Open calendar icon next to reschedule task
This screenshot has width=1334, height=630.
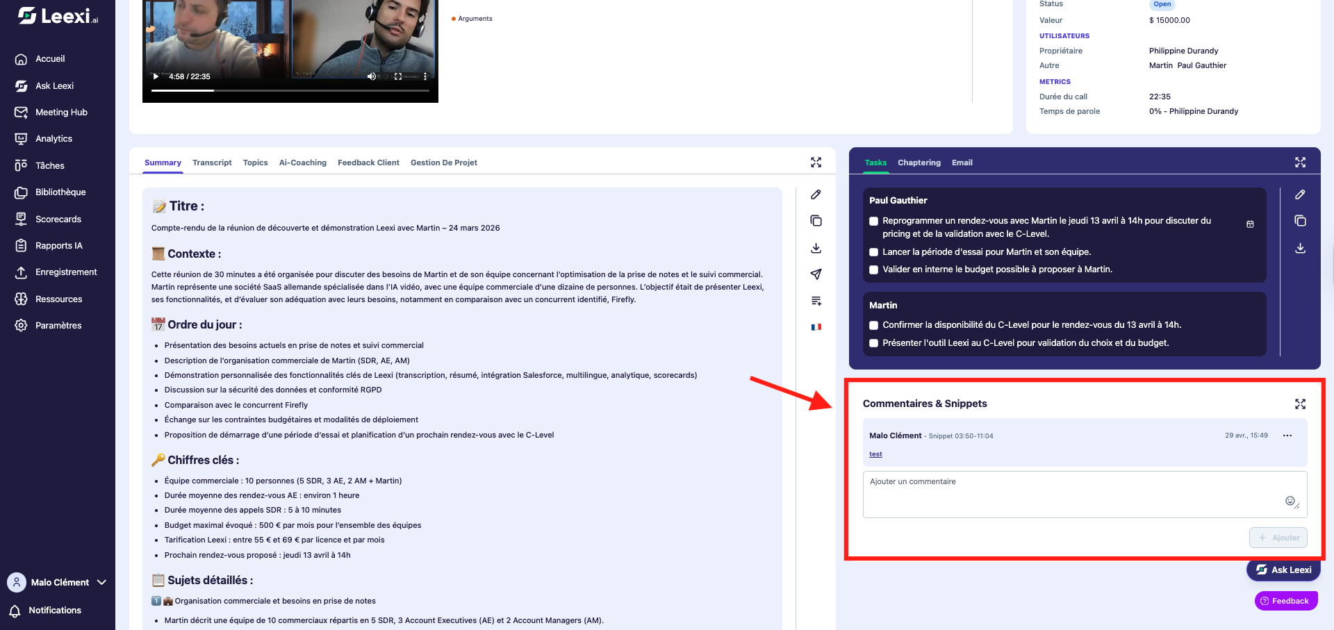(x=1250, y=224)
